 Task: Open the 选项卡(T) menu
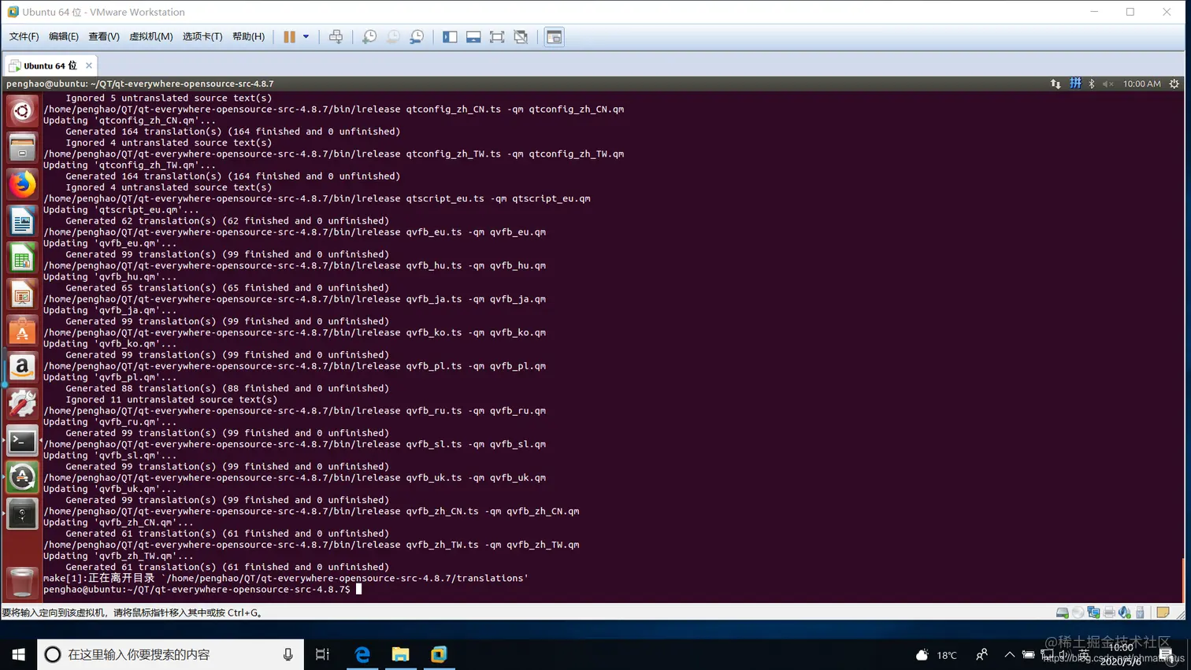coord(202,36)
